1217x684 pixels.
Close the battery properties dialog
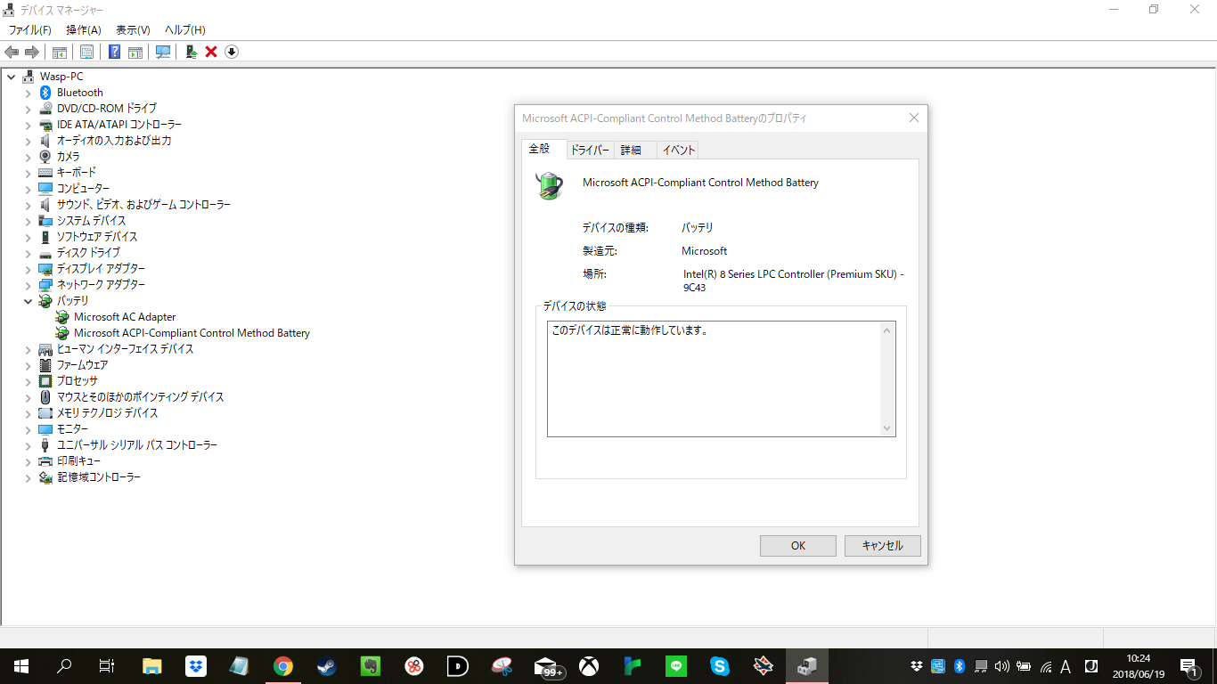coord(913,118)
